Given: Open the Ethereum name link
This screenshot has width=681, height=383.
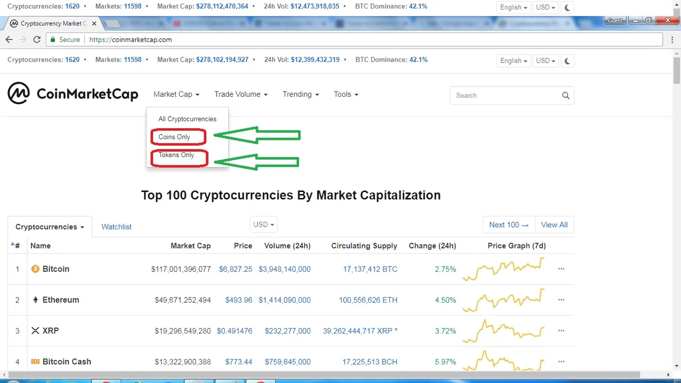Looking at the screenshot, I should pos(61,300).
